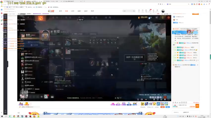
Task: Open the Dota 2 settings gear
Action: coord(23,17)
